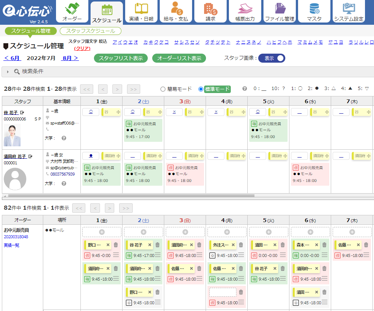Open the 帳票出力 report output module
This screenshot has width=374, height=311.
click(245, 12)
